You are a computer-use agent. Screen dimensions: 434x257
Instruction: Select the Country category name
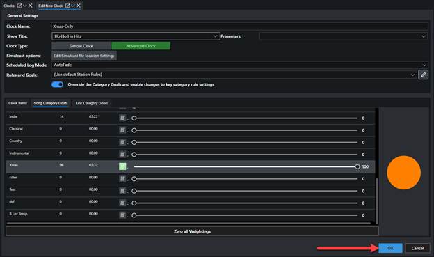coord(15,141)
